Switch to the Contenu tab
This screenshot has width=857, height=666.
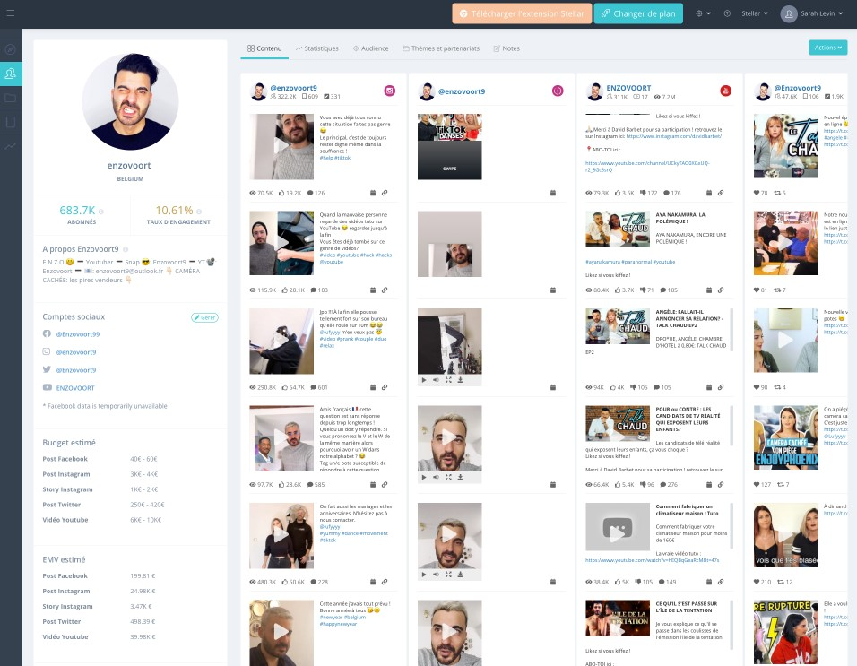tap(264, 48)
